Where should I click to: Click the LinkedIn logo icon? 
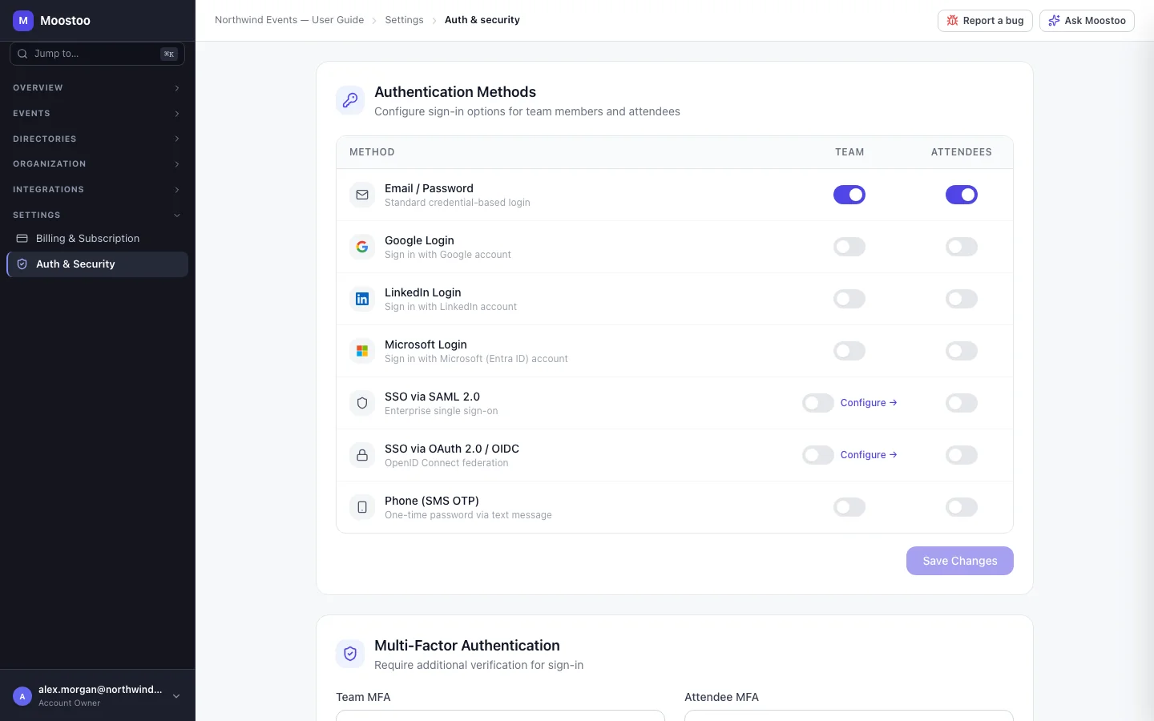click(x=362, y=299)
